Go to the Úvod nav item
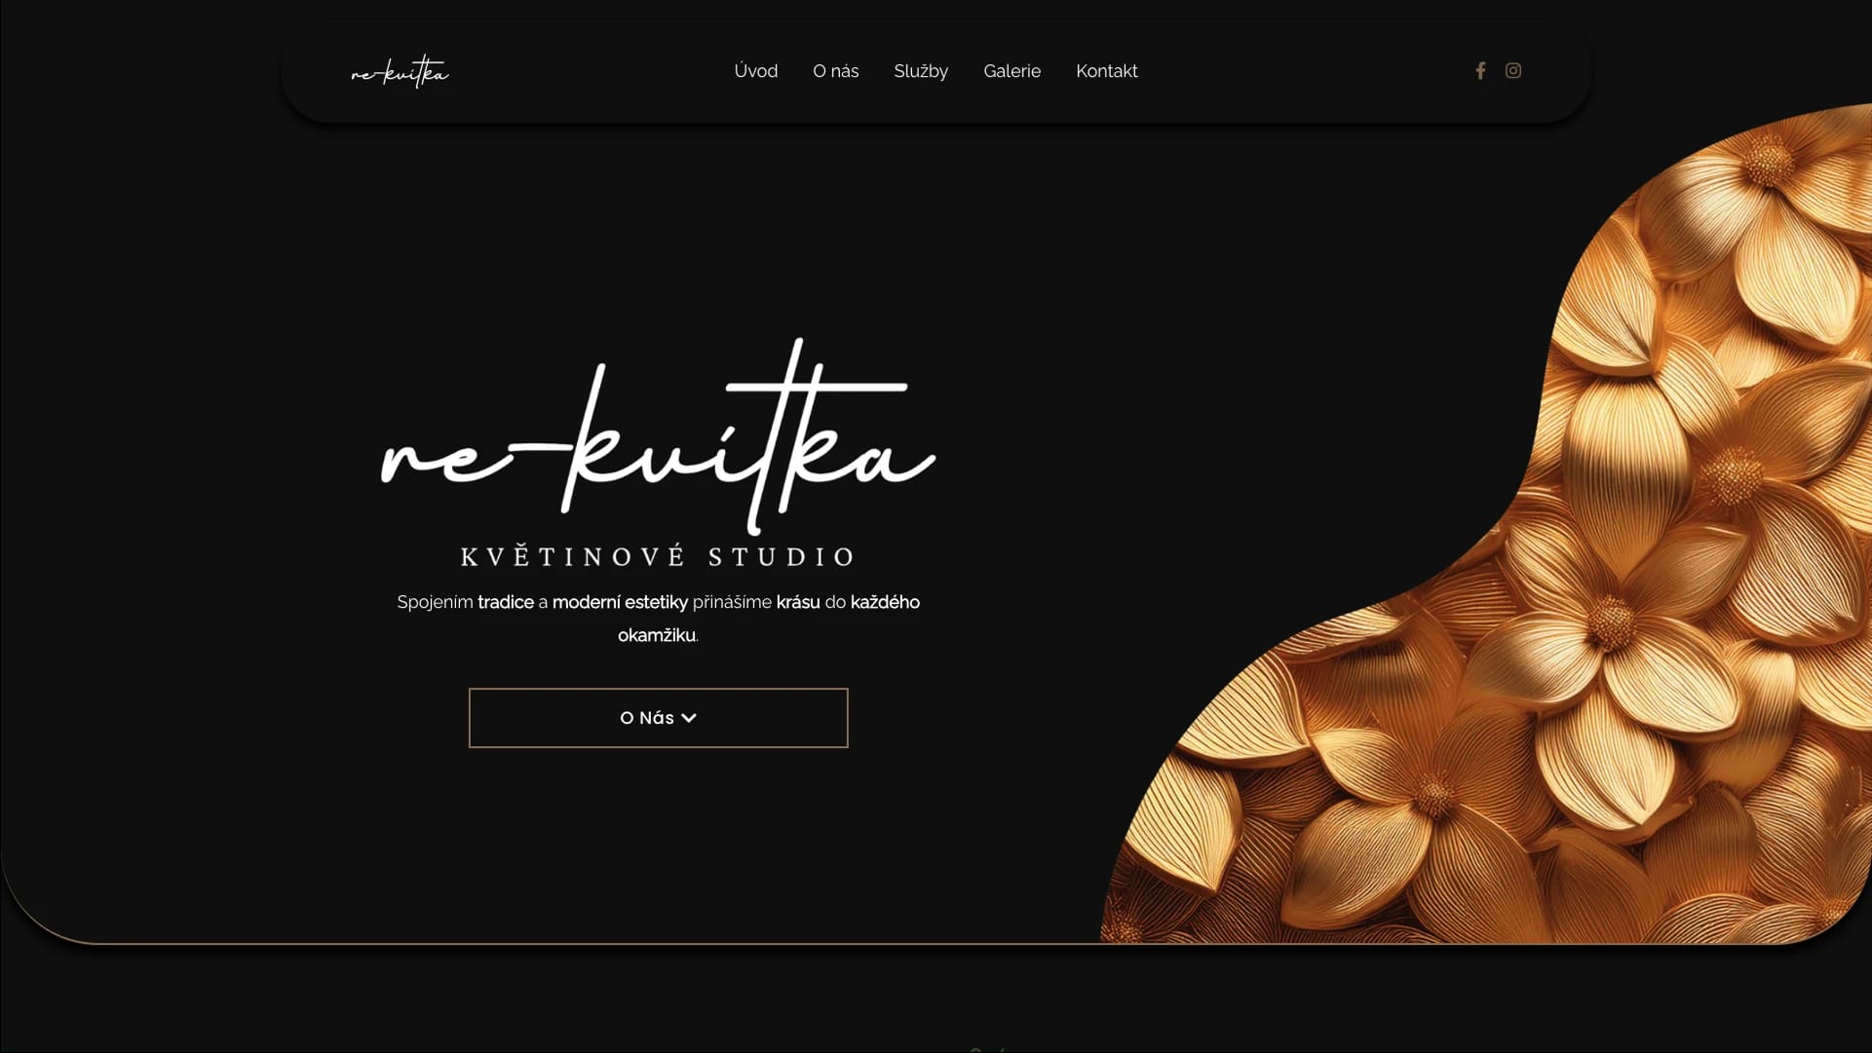Image resolution: width=1872 pixels, height=1053 pixels. 756,71
